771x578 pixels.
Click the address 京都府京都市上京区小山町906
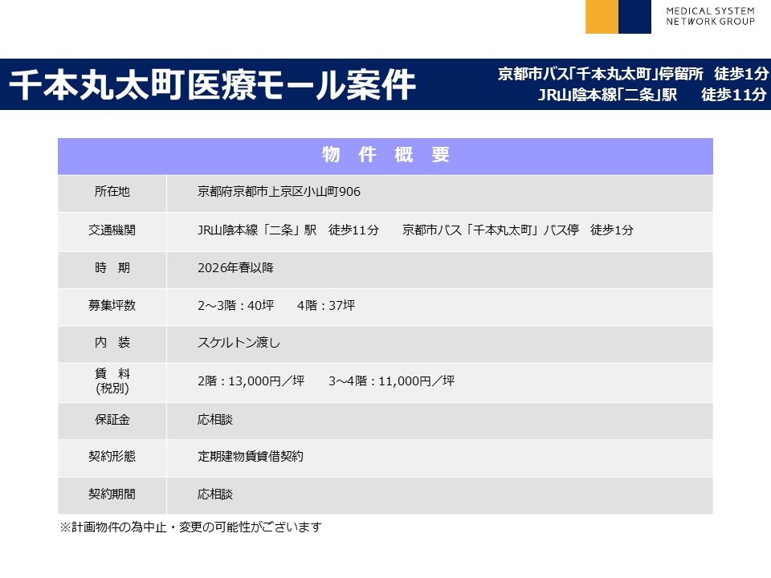coord(279,192)
